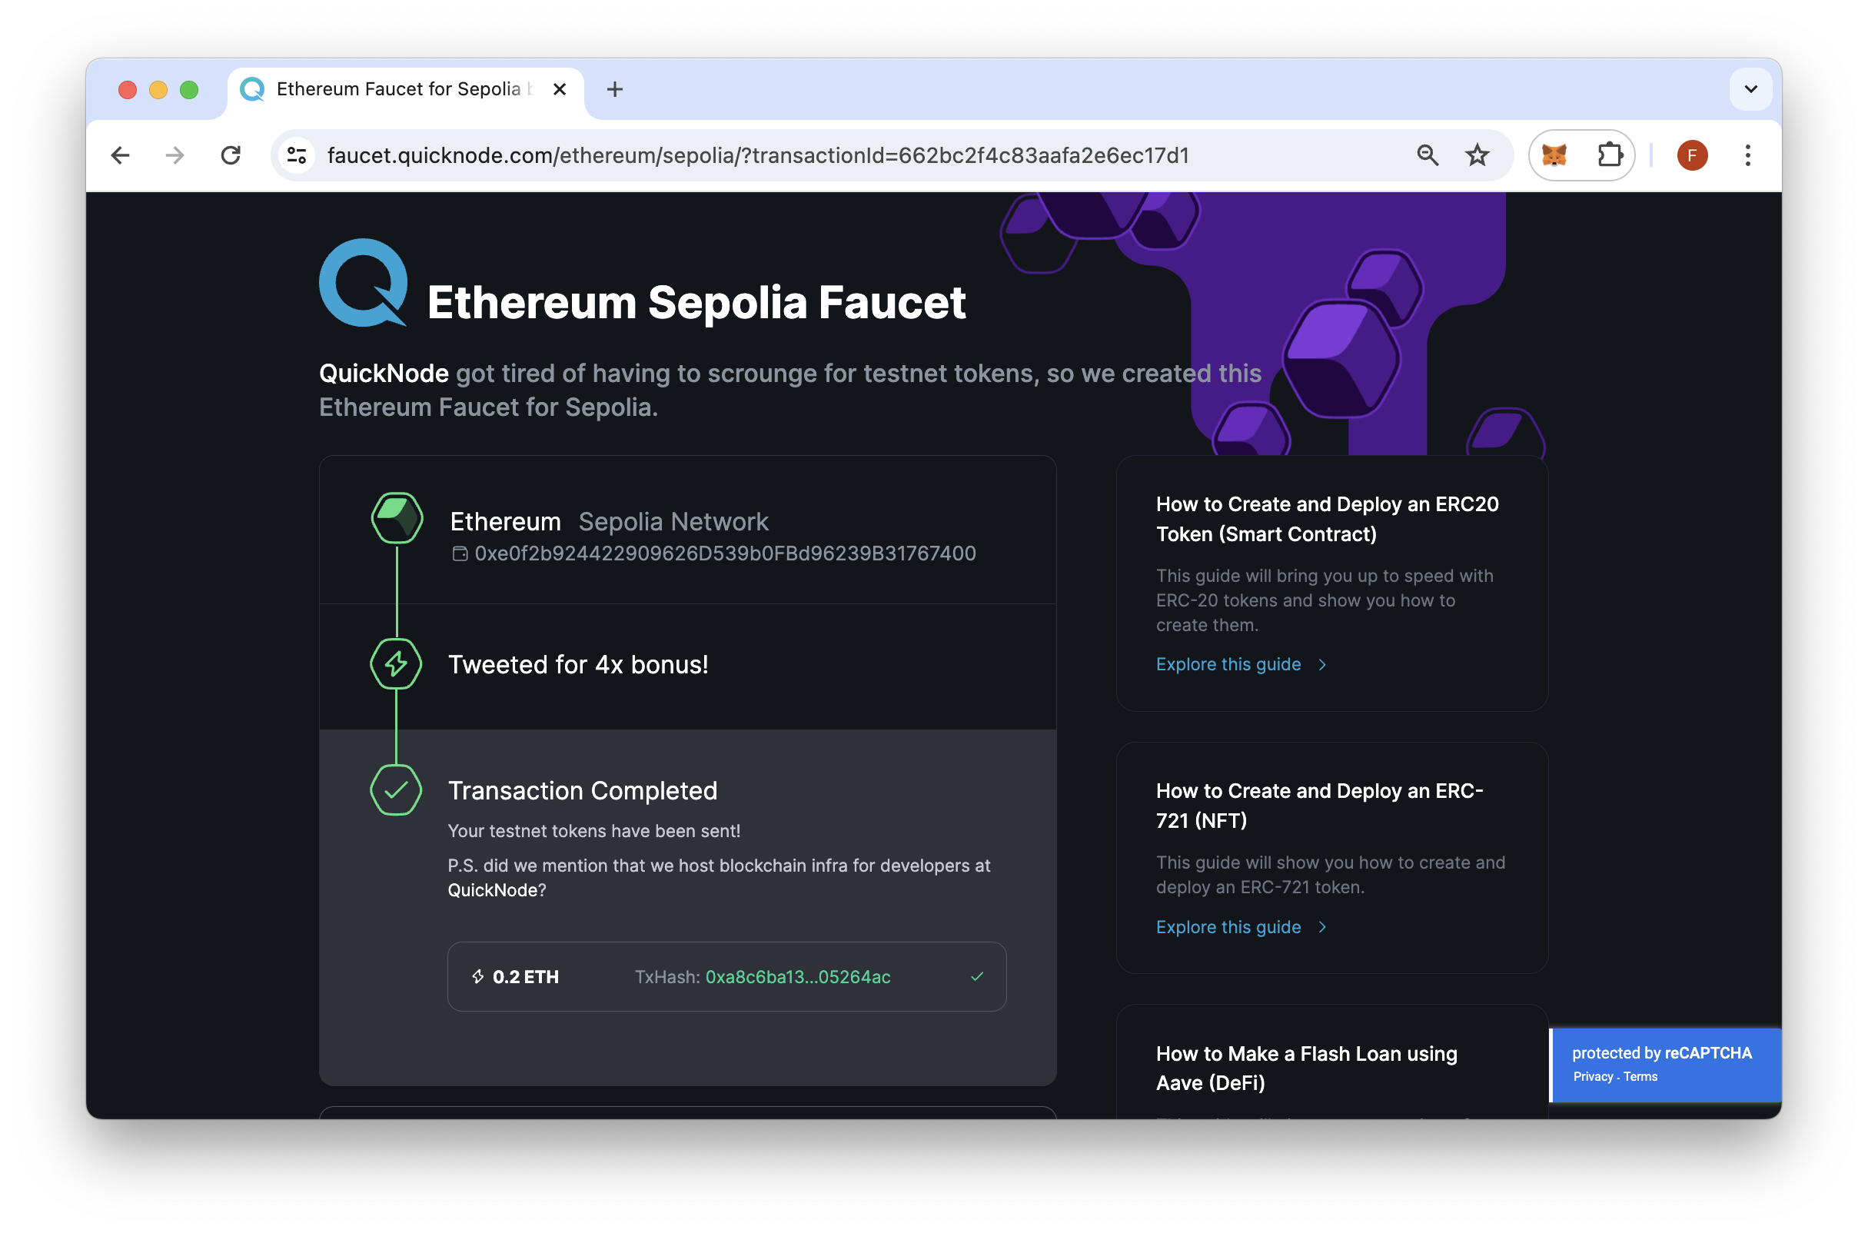
Task: Click the checkmark beside the TxHash
Action: [976, 977]
